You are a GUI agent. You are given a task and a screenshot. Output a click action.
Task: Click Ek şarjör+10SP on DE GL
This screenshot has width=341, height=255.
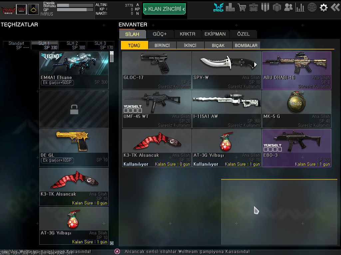57,160
